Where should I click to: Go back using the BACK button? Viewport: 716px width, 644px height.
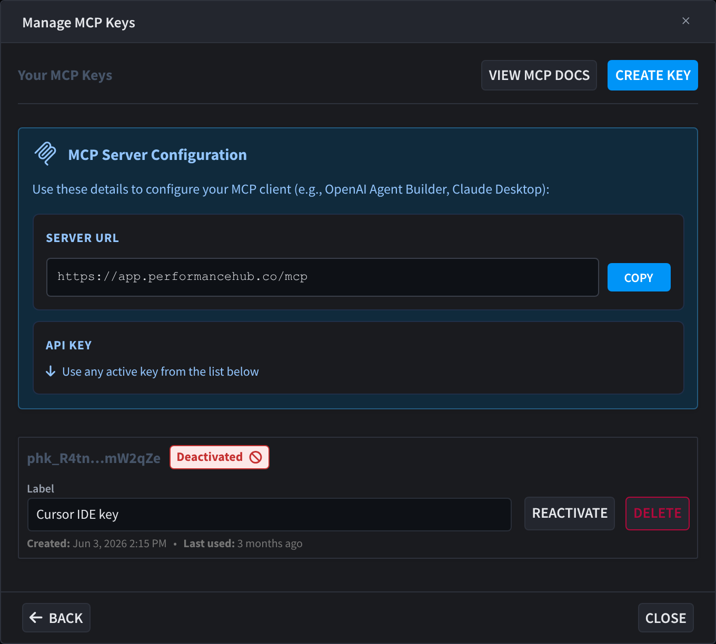[x=56, y=618]
